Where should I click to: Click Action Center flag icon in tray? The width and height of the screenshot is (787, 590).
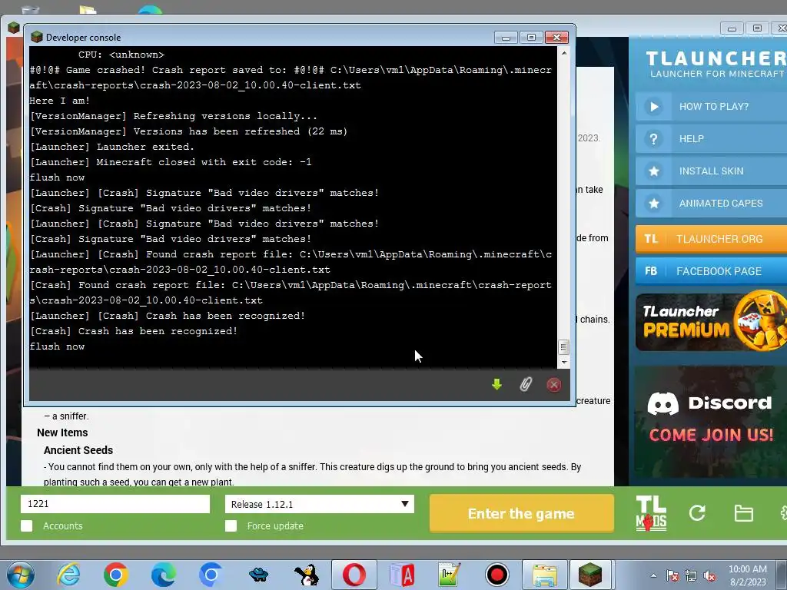[672, 575]
